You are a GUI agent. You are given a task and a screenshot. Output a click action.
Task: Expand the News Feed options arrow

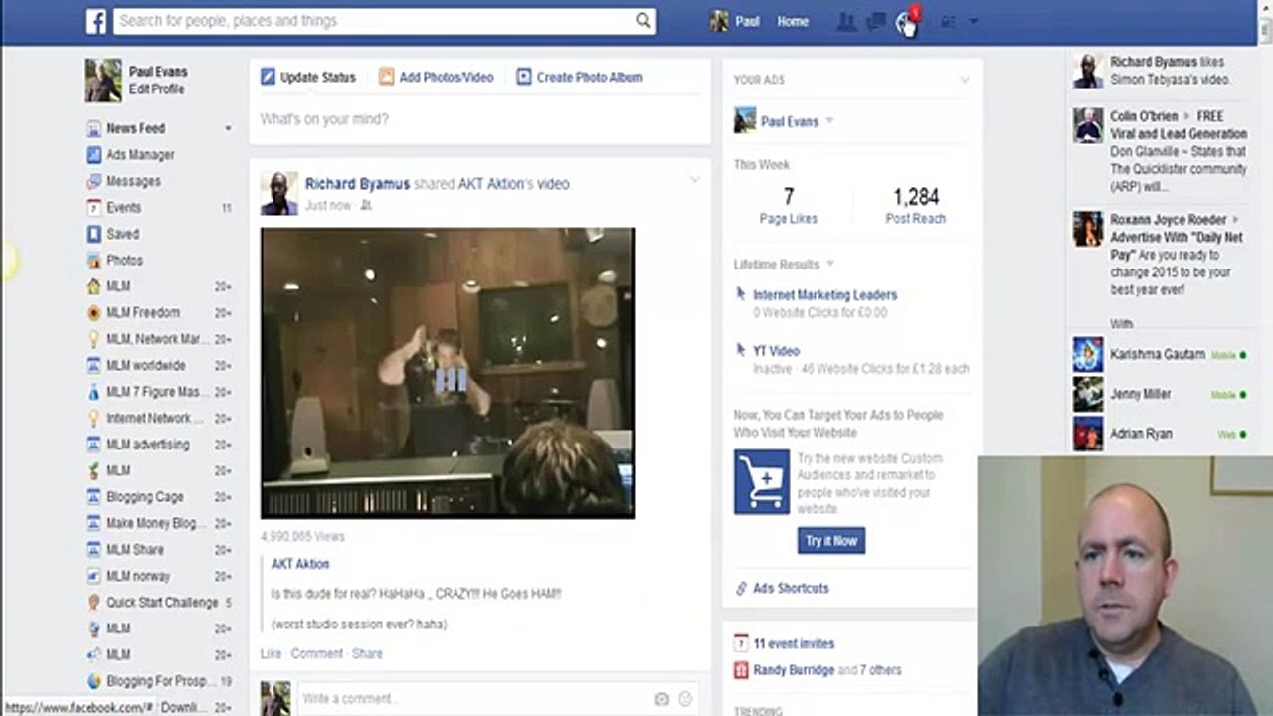click(x=228, y=129)
